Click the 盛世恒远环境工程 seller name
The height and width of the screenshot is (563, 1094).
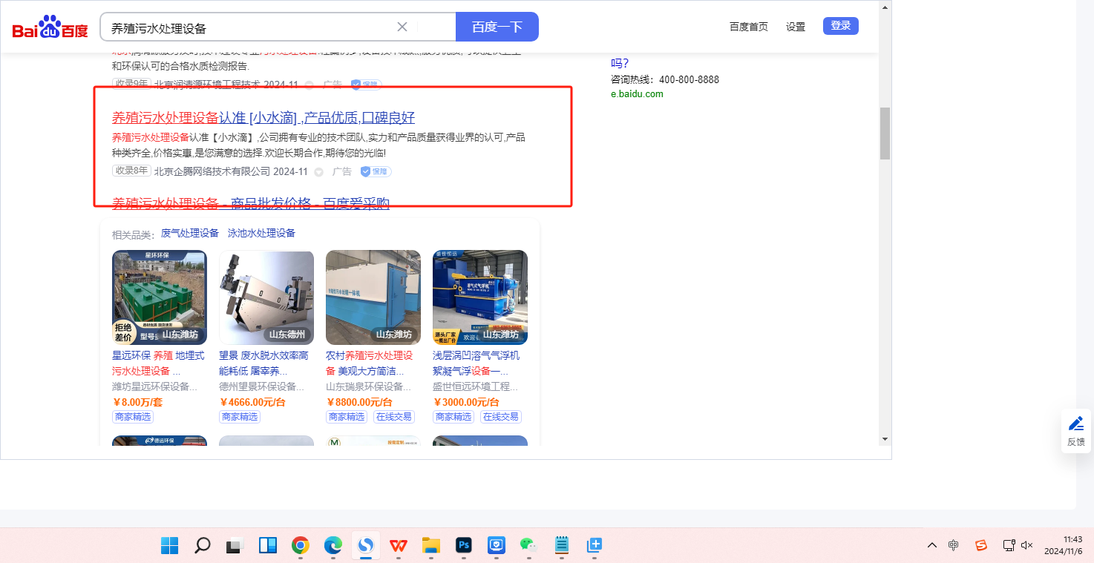point(476,386)
